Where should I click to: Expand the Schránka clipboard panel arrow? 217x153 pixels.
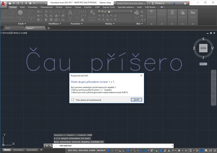coord(182,24)
